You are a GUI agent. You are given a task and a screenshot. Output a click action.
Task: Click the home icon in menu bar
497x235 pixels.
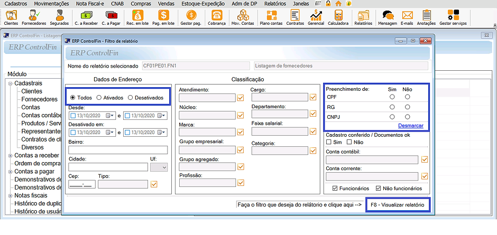pyautogui.click(x=338, y=4)
